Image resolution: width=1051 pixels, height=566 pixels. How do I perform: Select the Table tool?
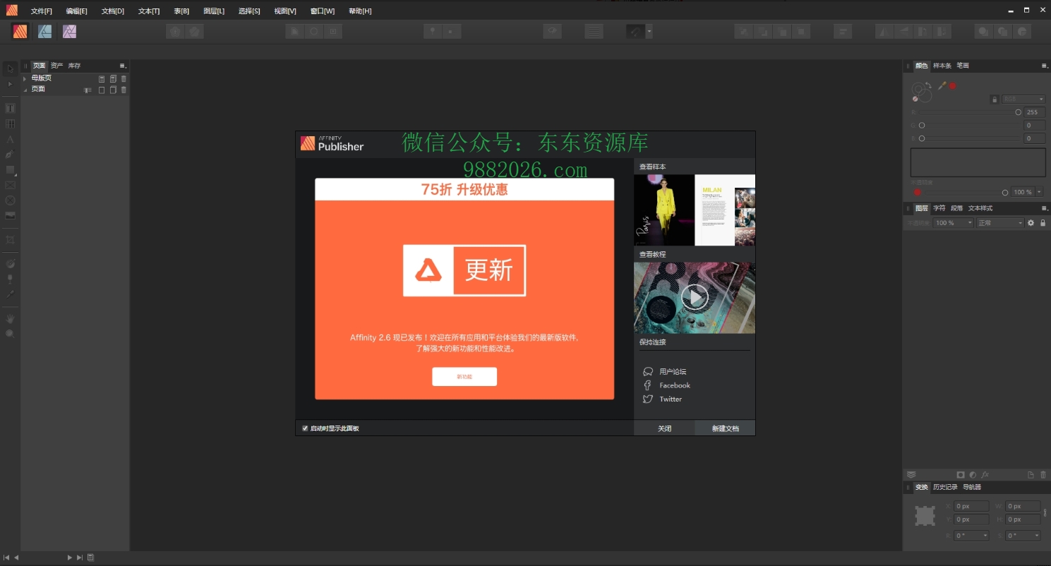click(x=10, y=124)
